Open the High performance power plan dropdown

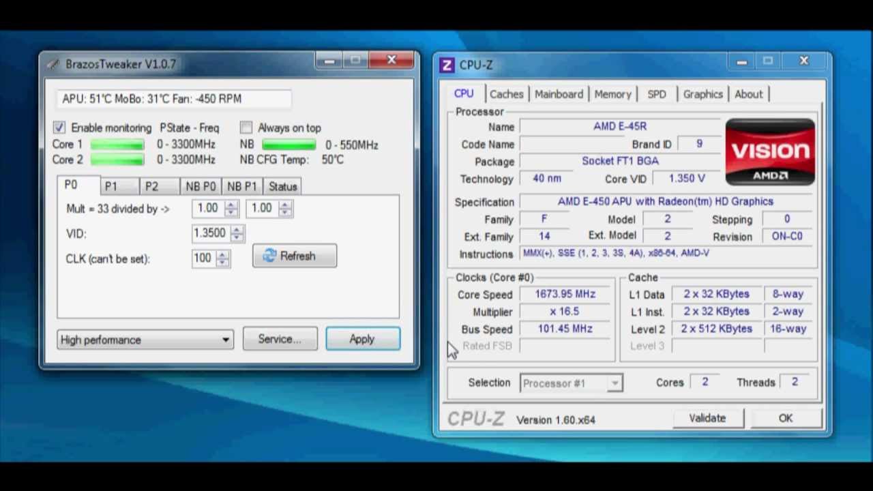(145, 340)
